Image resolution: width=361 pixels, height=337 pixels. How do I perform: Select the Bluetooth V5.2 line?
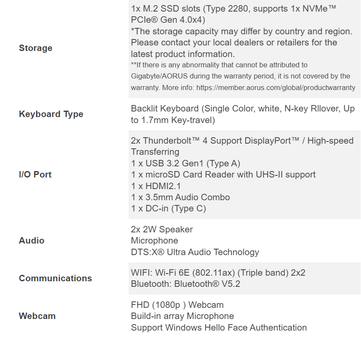186,284
